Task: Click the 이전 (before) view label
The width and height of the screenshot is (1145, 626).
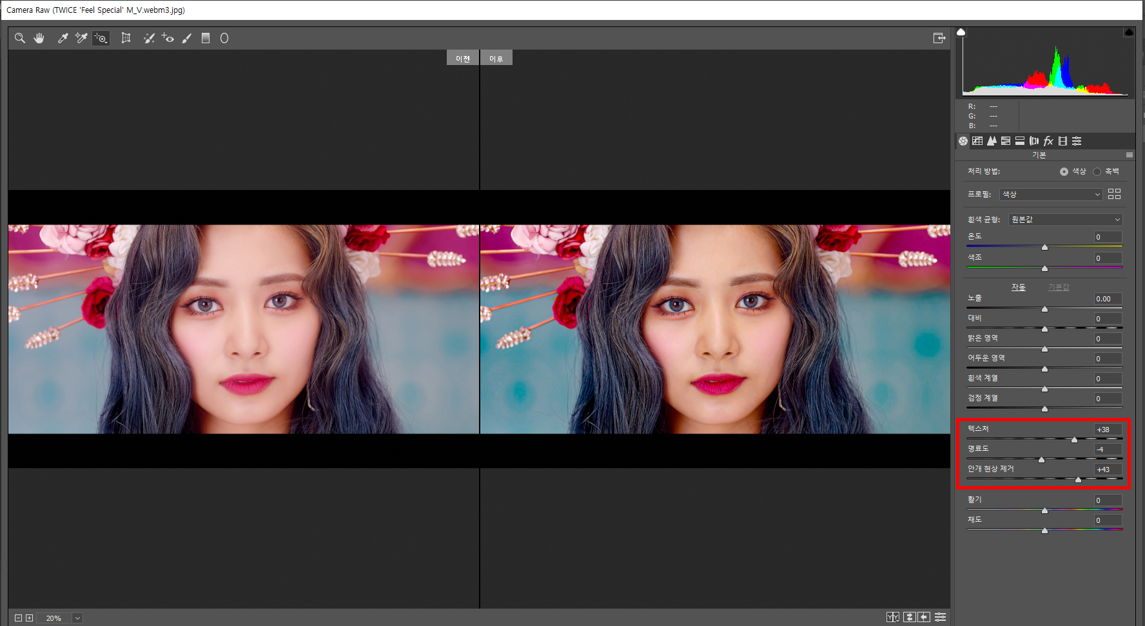Action: click(463, 58)
